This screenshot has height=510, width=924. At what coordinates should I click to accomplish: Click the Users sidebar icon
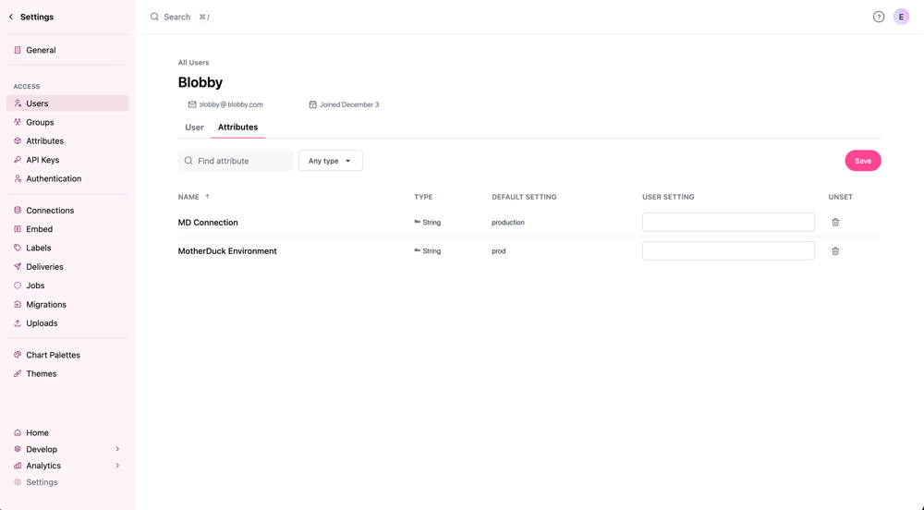tap(18, 103)
